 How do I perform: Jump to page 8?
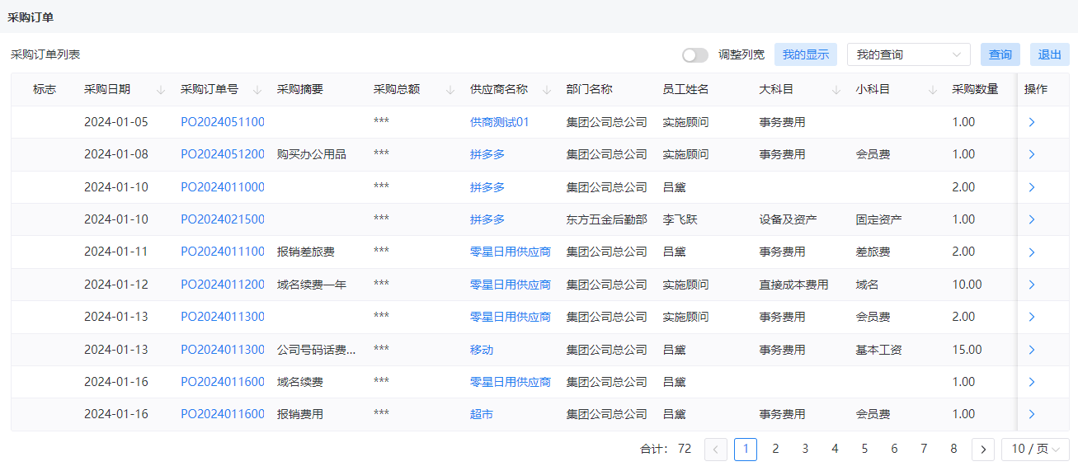tap(953, 449)
